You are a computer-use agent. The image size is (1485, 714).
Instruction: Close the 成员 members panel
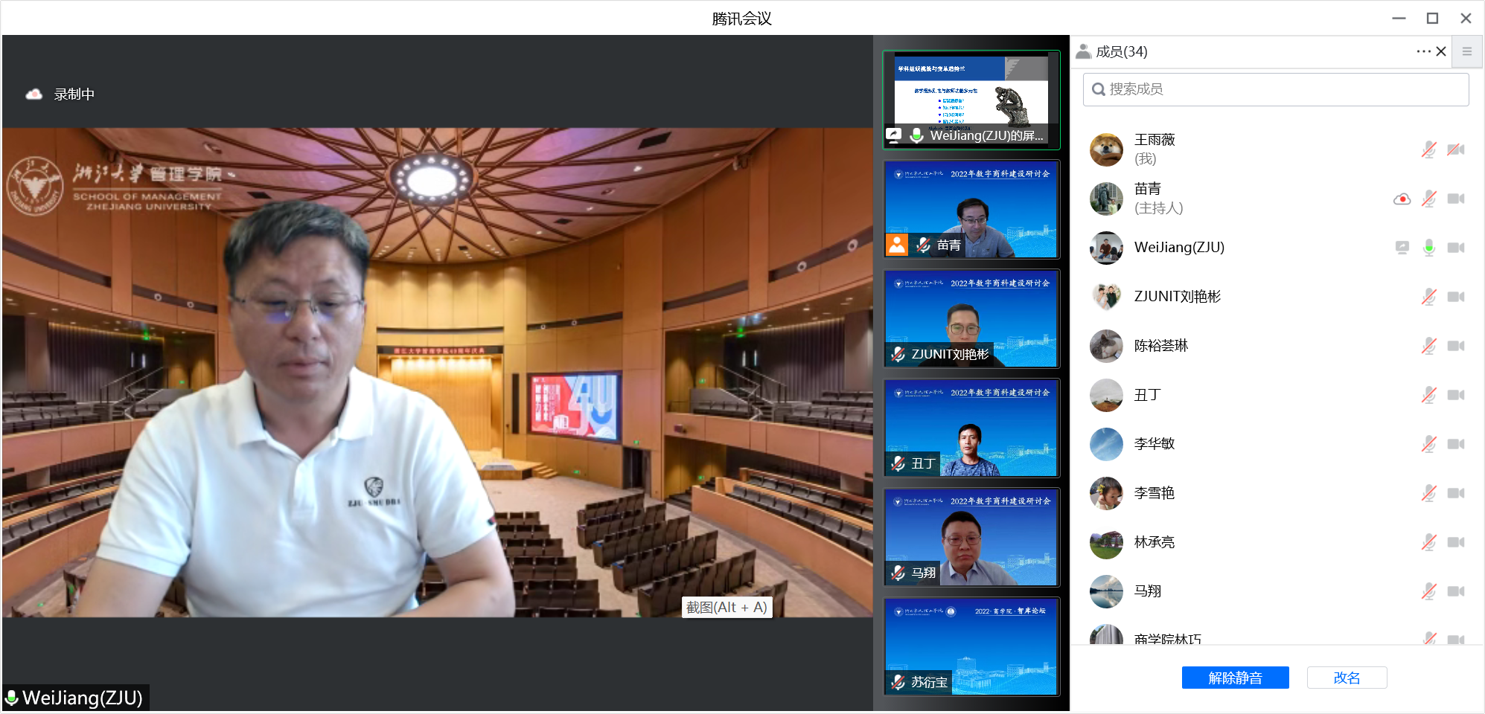point(1441,51)
